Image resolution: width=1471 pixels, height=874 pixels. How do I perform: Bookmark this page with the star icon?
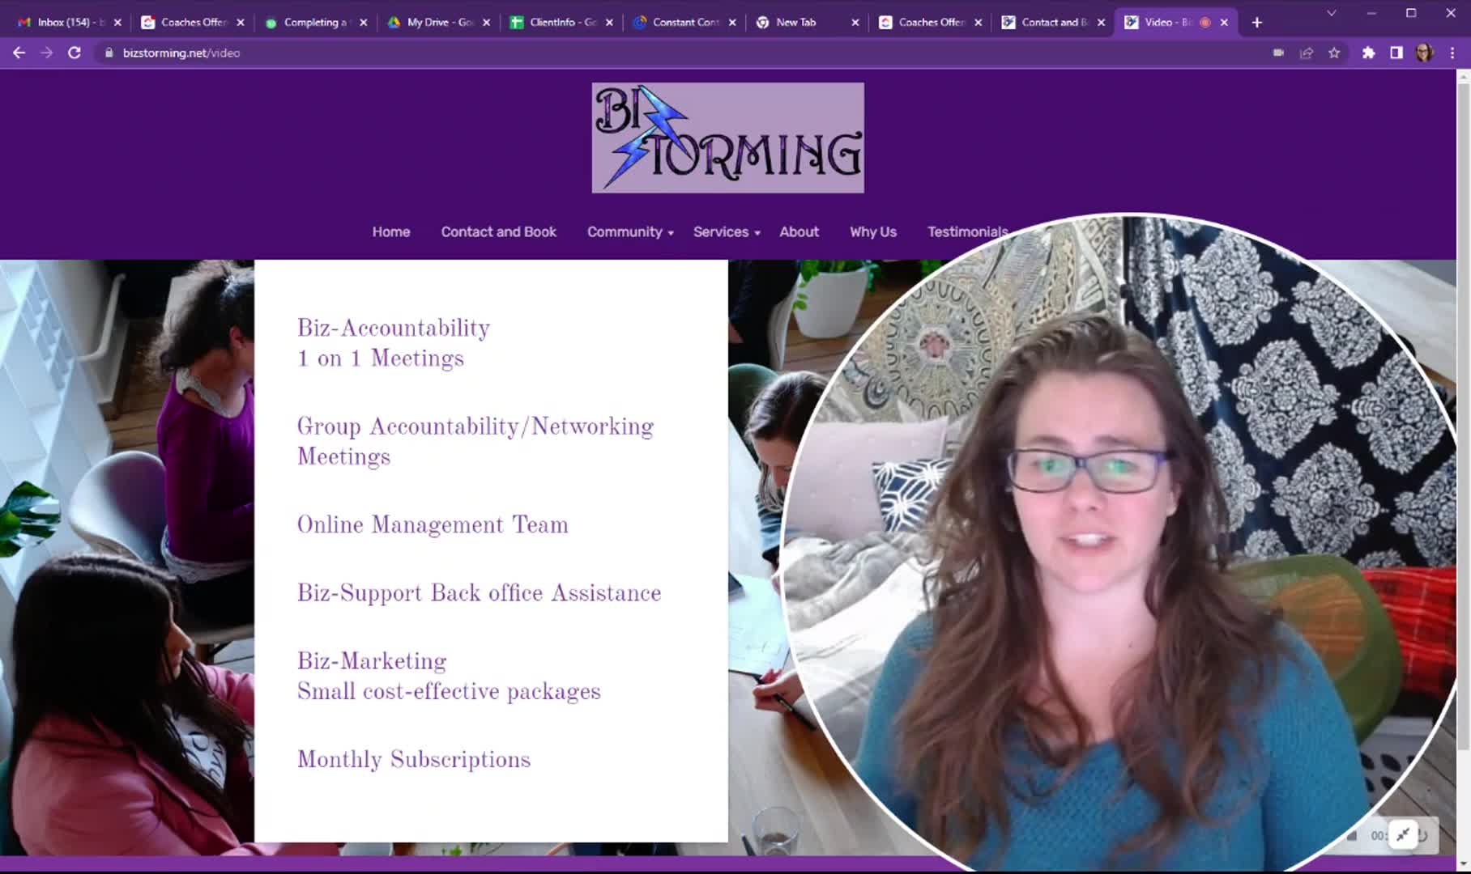click(1334, 53)
